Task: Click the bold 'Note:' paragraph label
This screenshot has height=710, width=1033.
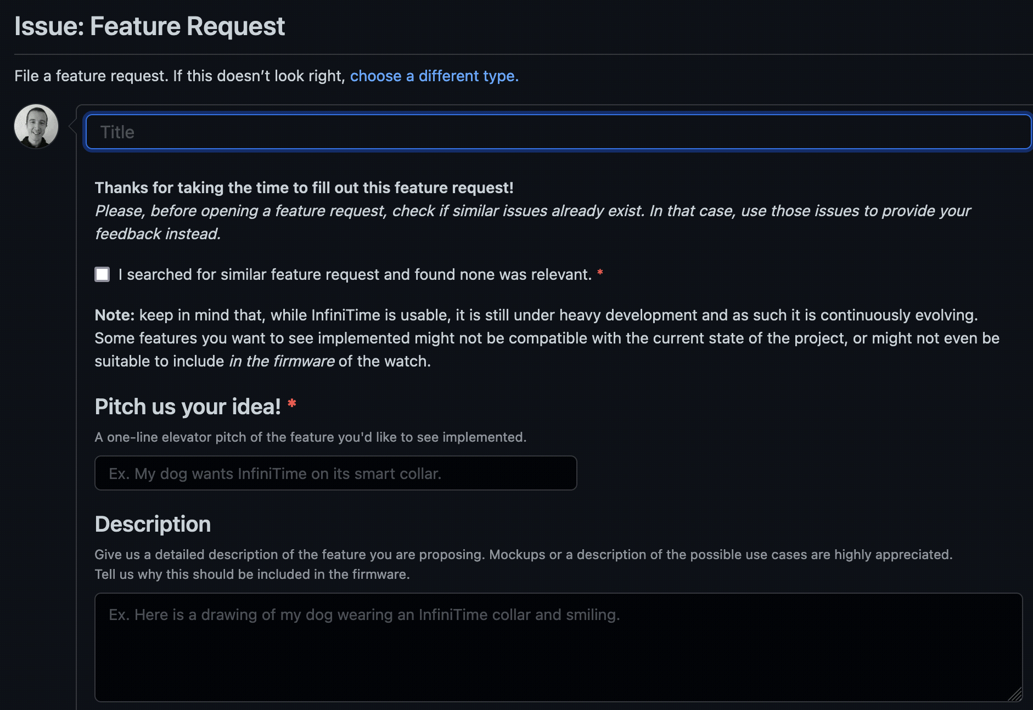Action: point(114,315)
